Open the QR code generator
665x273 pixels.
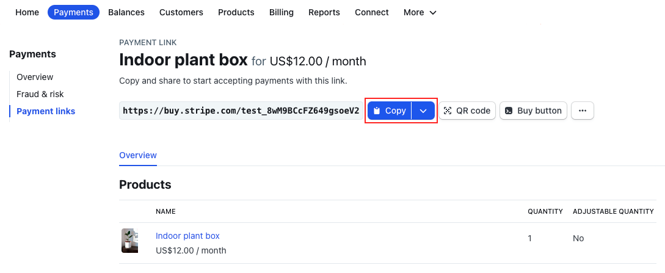pyautogui.click(x=467, y=111)
